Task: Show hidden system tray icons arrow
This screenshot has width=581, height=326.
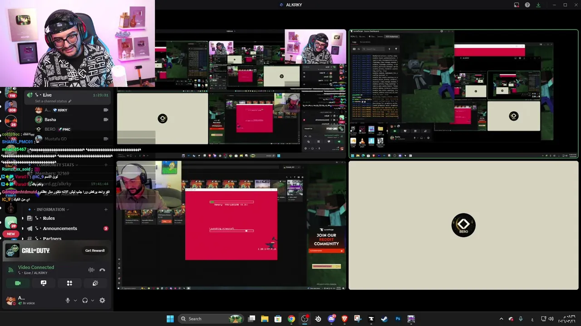Action: 501,319
